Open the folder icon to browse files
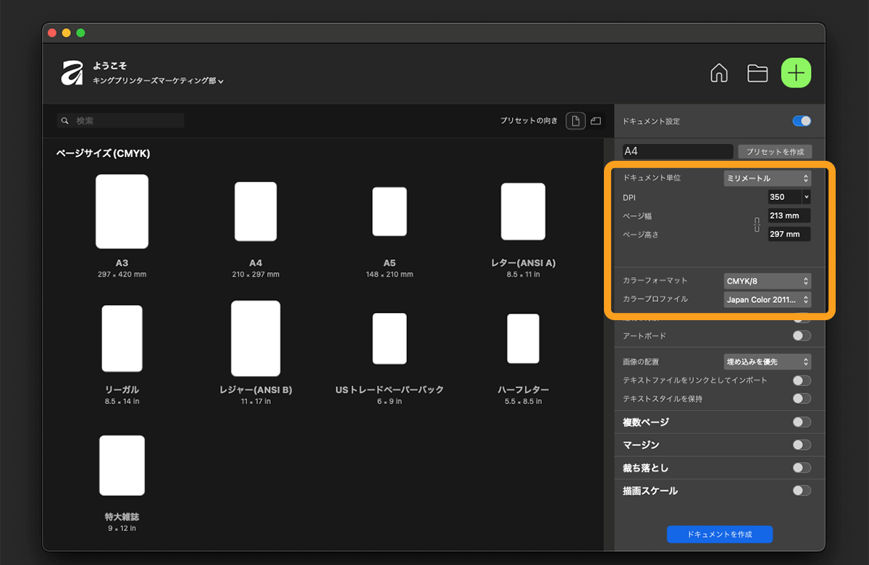 tap(757, 73)
